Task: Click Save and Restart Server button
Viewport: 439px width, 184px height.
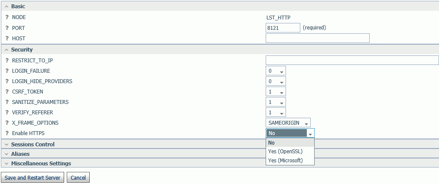Action: (x=33, y=178)
